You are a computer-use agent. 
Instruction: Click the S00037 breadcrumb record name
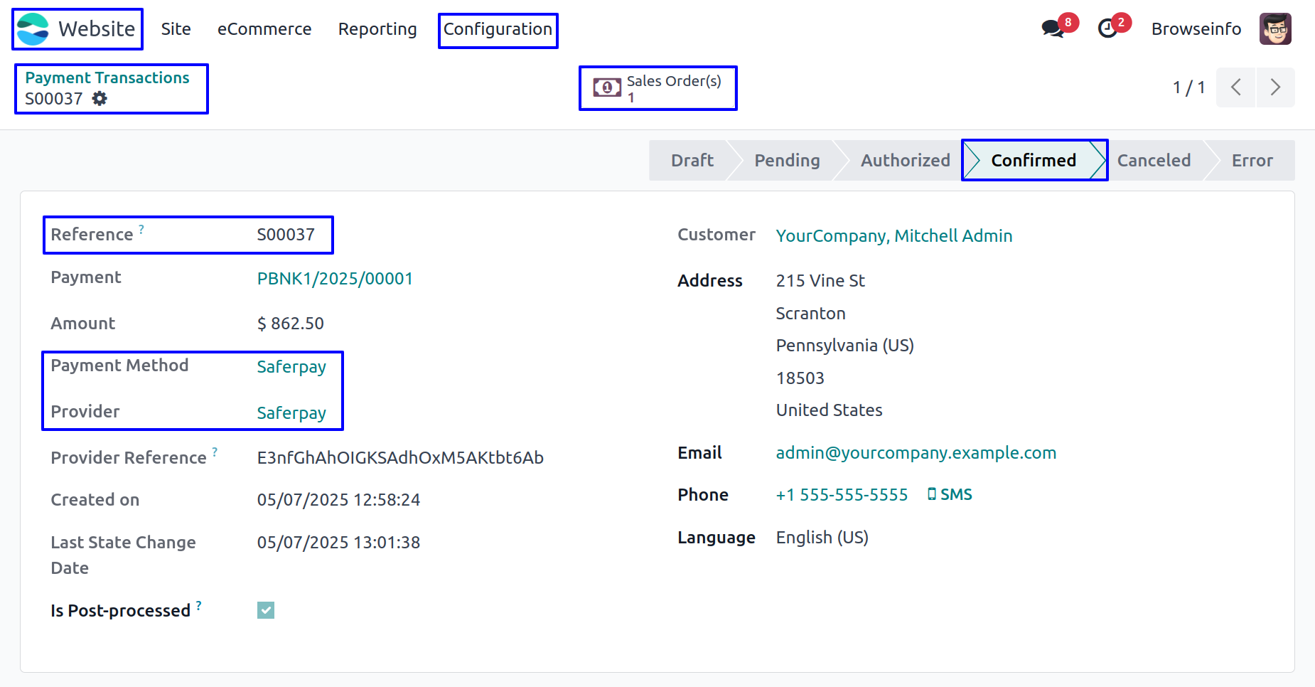54,99
